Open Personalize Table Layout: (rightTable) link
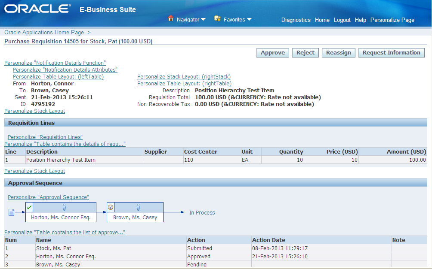Viewport: 432px width, 269px height. click(x=184, y=84)
